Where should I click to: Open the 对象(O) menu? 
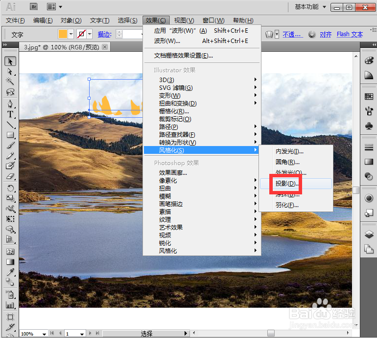[x=71, y=21]
